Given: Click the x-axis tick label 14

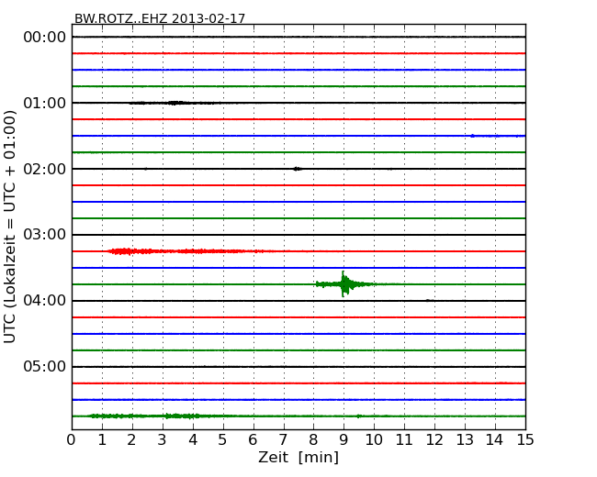Looking at the screenshot, I should click(x=495, y=440).
